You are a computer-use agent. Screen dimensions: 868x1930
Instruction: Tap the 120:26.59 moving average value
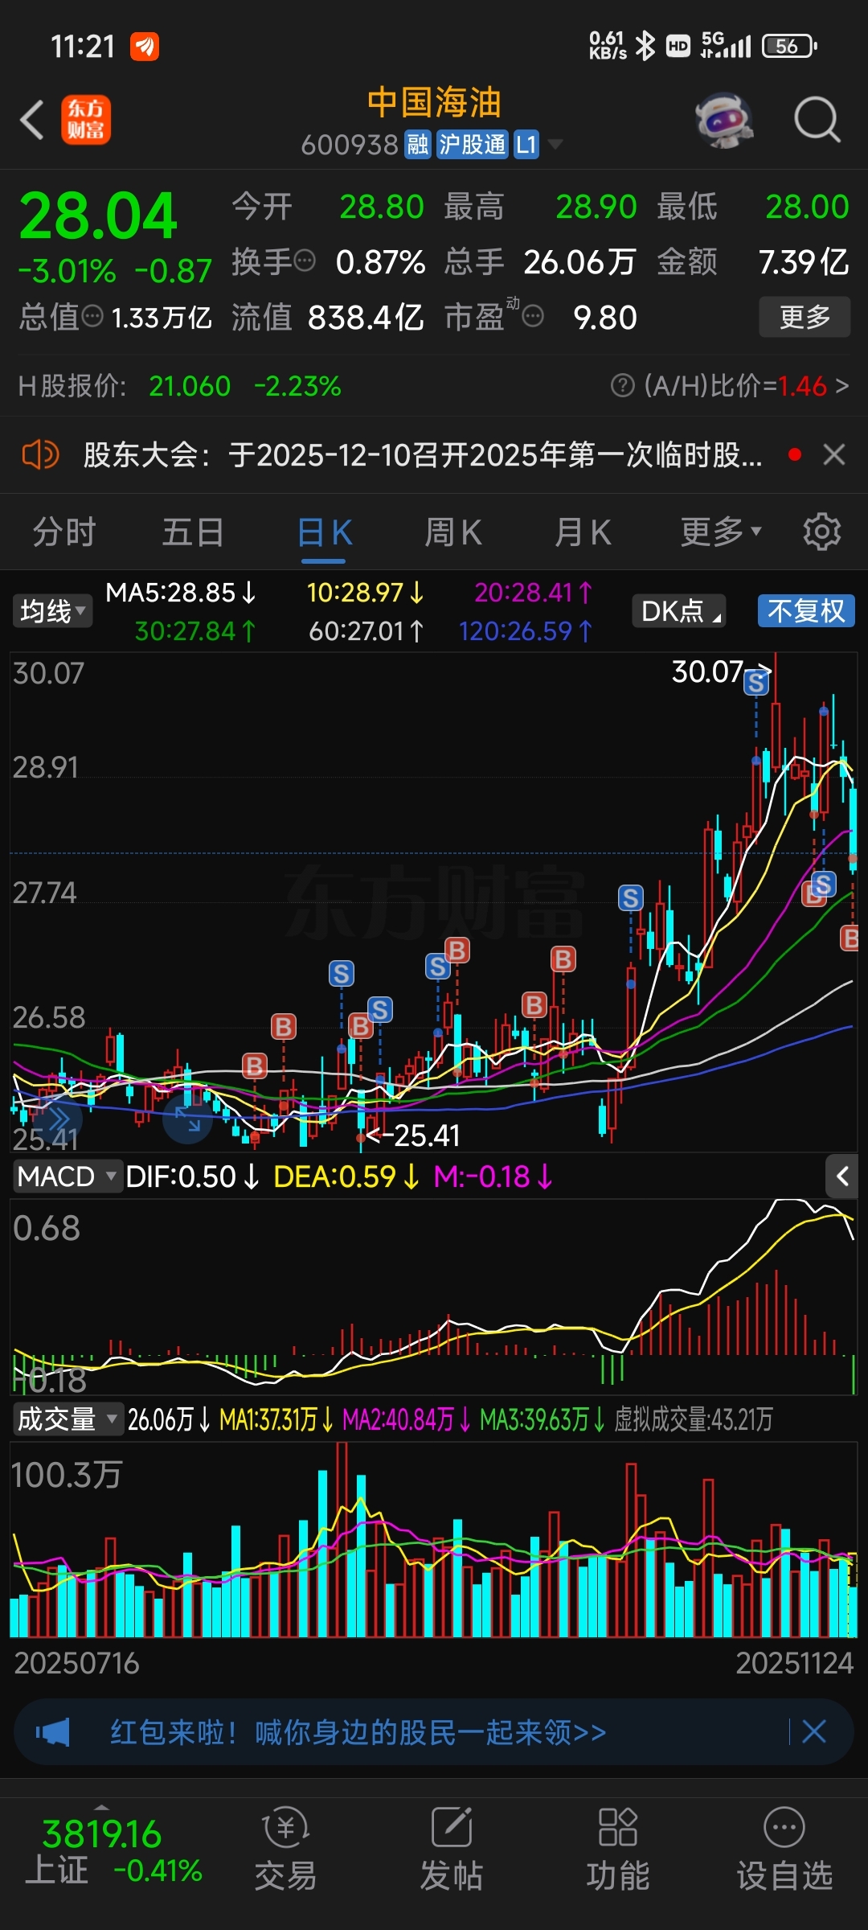point(526,631)
